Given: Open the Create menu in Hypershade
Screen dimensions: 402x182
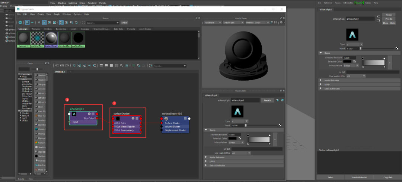Looking at the screenshot, I should [x=41, y=14].
